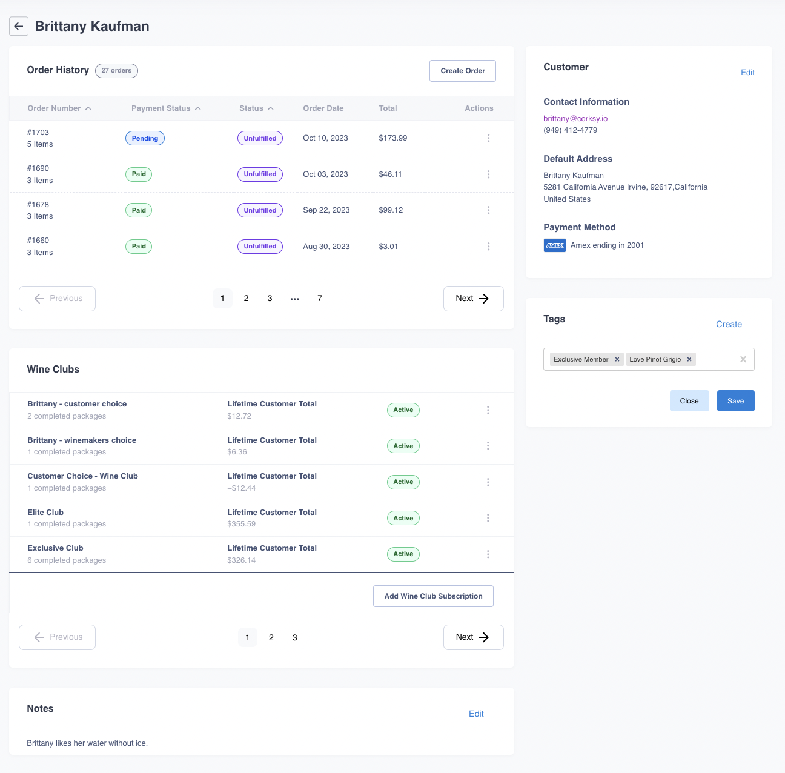Open three-dot menu for Elite Club
This screenshot has width=785, height=773.
point(488,518)
